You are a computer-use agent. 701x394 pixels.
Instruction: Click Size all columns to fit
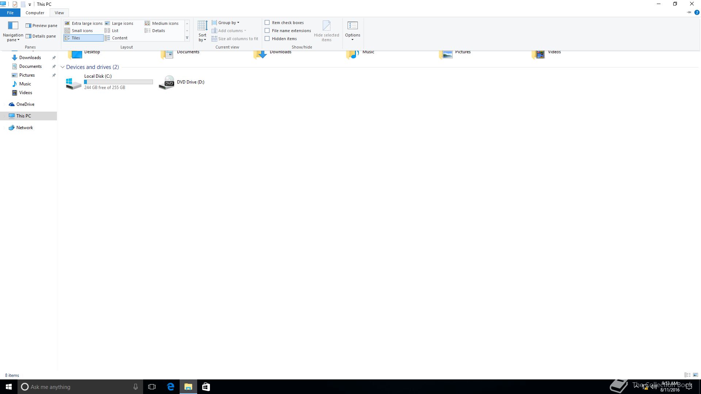pyautogui.click(x=235, y=39)
